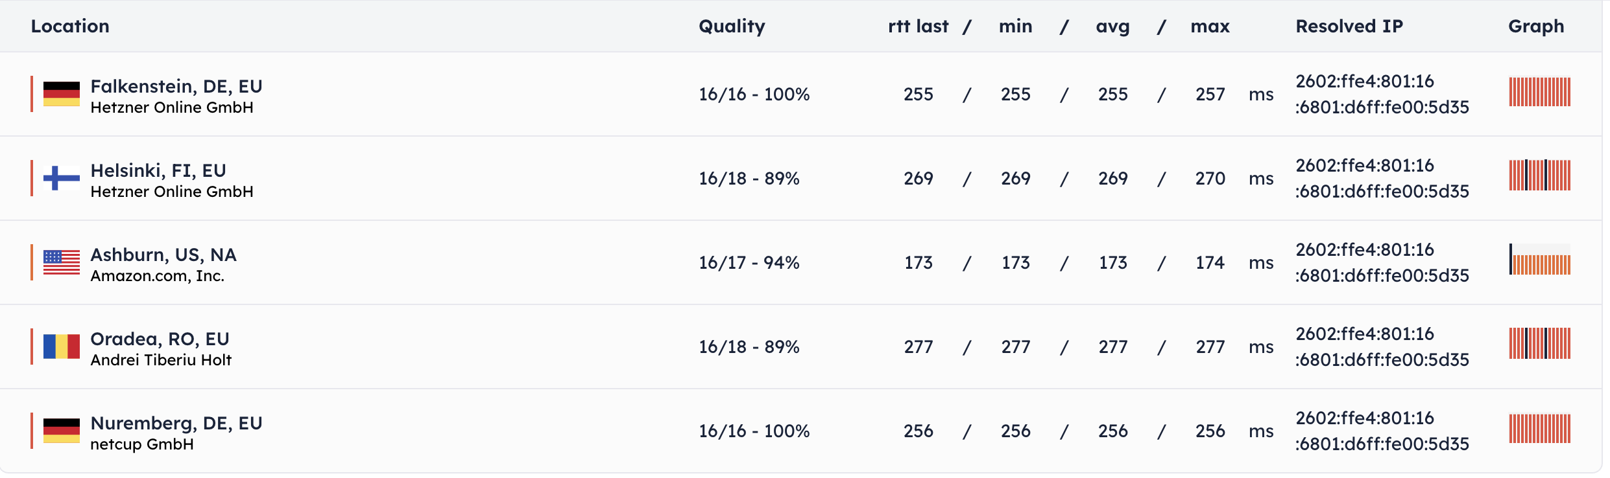1610x478 pixels.
Task: Click the Romanian flag icon for Oradea
Action: [x=62, y=347]
